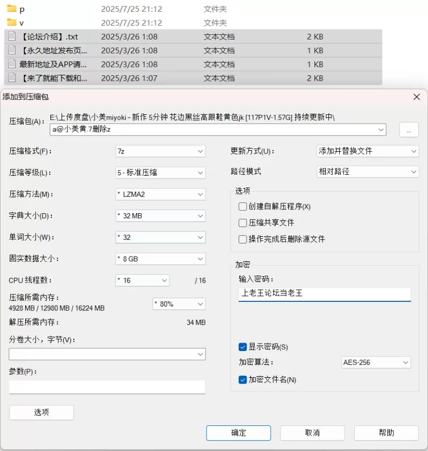The height and width of the screenshot is (451, 428).
Task: Click the 【来了就能下载和 file icon
Action: point(12,77)
